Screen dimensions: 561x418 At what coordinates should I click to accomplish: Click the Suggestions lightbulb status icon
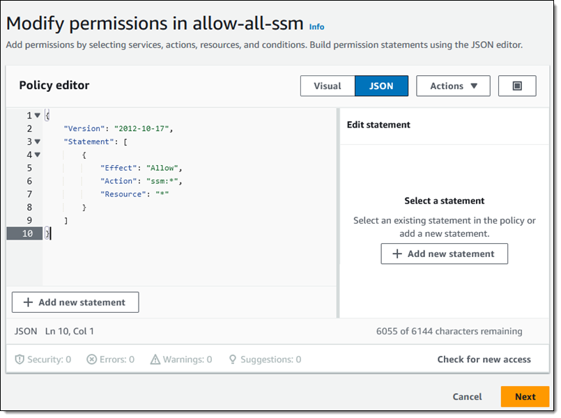pyautogui.click(x=233, y=359)
